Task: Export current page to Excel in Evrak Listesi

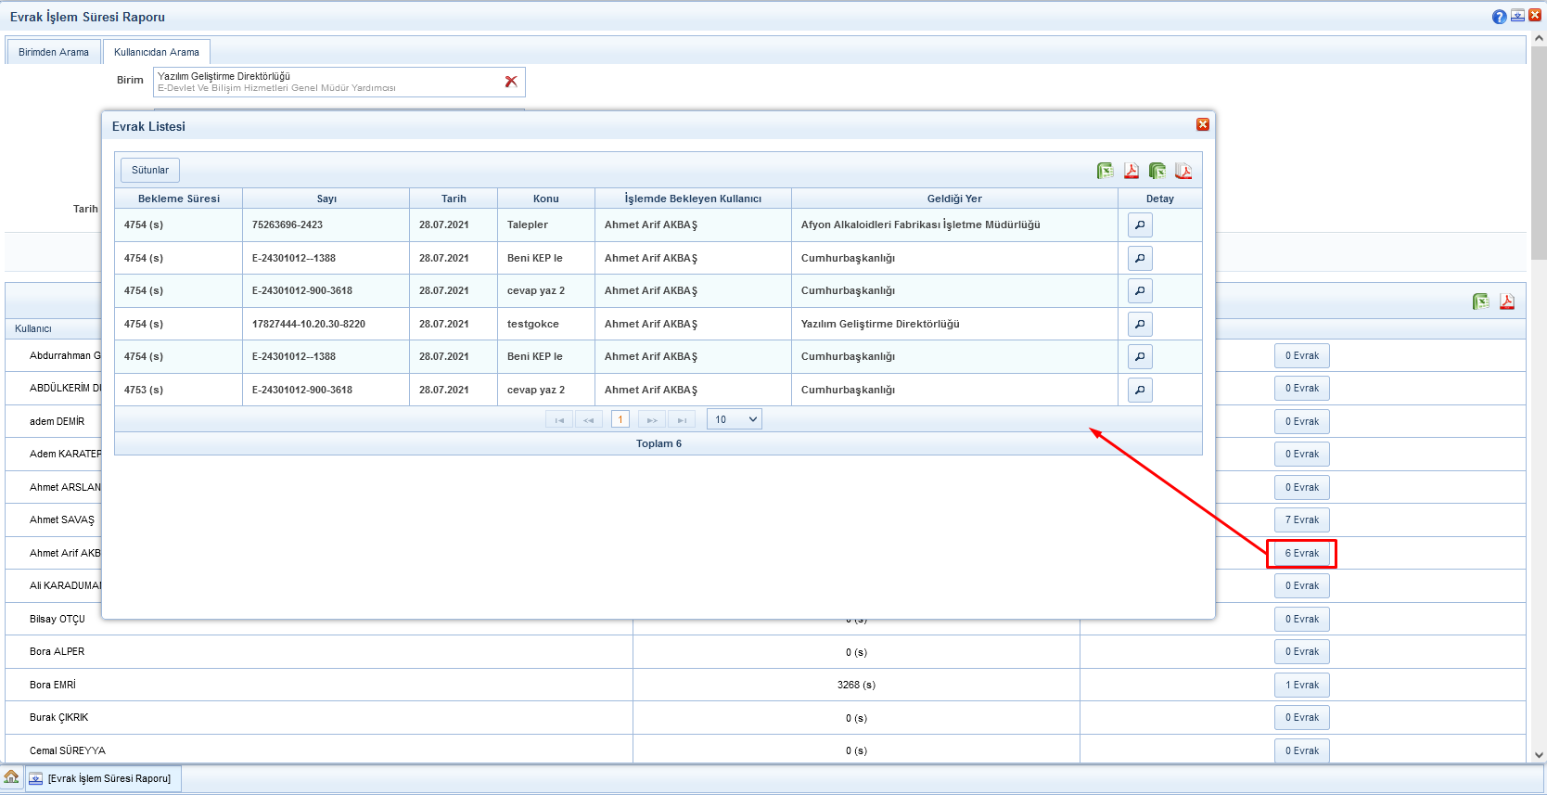Action: (x=1105, y=171)
